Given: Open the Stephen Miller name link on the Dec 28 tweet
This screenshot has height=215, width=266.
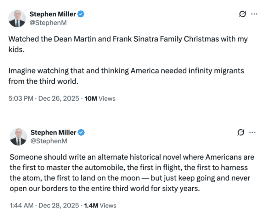Looking at the screenshot, I should [x=53, y=133].
